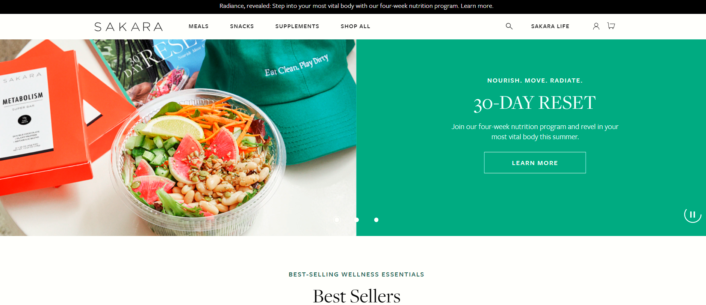Click the Nourish. Move. Radiate. tagline

(535, 80)
